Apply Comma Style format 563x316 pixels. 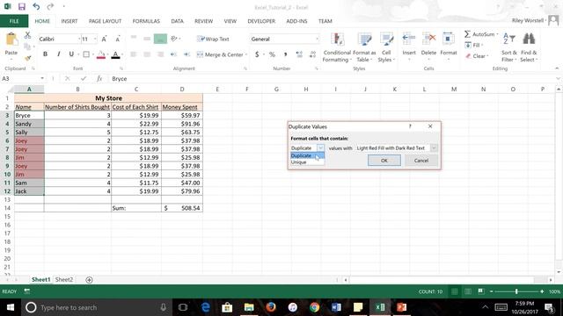pyautogui.click(x=285, y=54)
